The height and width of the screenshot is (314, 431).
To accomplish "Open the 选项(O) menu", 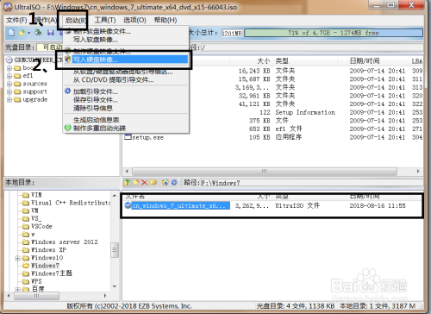I will 134,20.
